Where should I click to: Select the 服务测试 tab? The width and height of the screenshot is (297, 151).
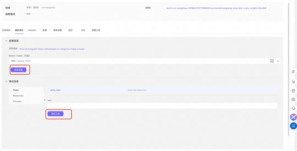click(19, 30)
